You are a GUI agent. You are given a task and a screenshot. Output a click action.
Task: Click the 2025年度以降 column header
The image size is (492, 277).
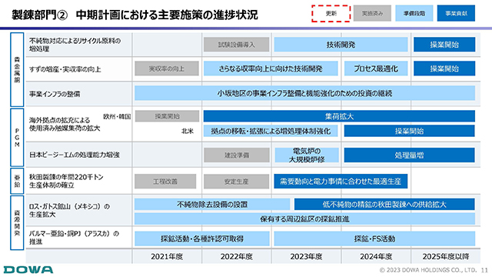tap(446, 256)
